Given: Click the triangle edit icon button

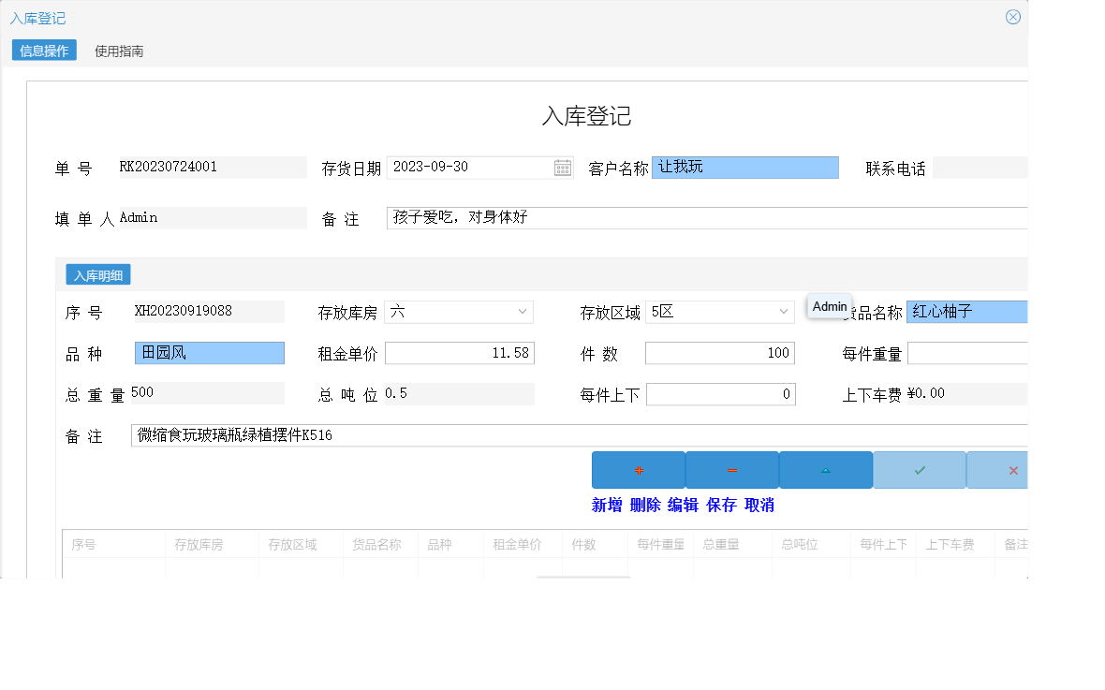Looking at the screenshot, I should point(825,469).
